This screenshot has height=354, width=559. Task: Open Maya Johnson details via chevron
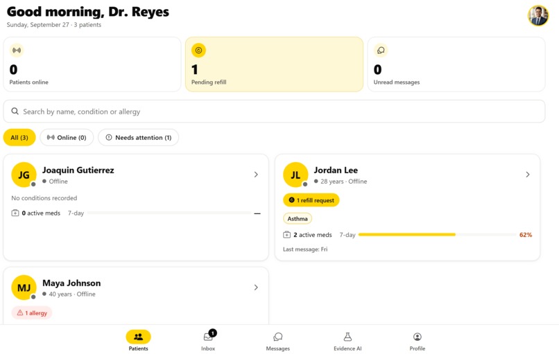tap(256, 287)
